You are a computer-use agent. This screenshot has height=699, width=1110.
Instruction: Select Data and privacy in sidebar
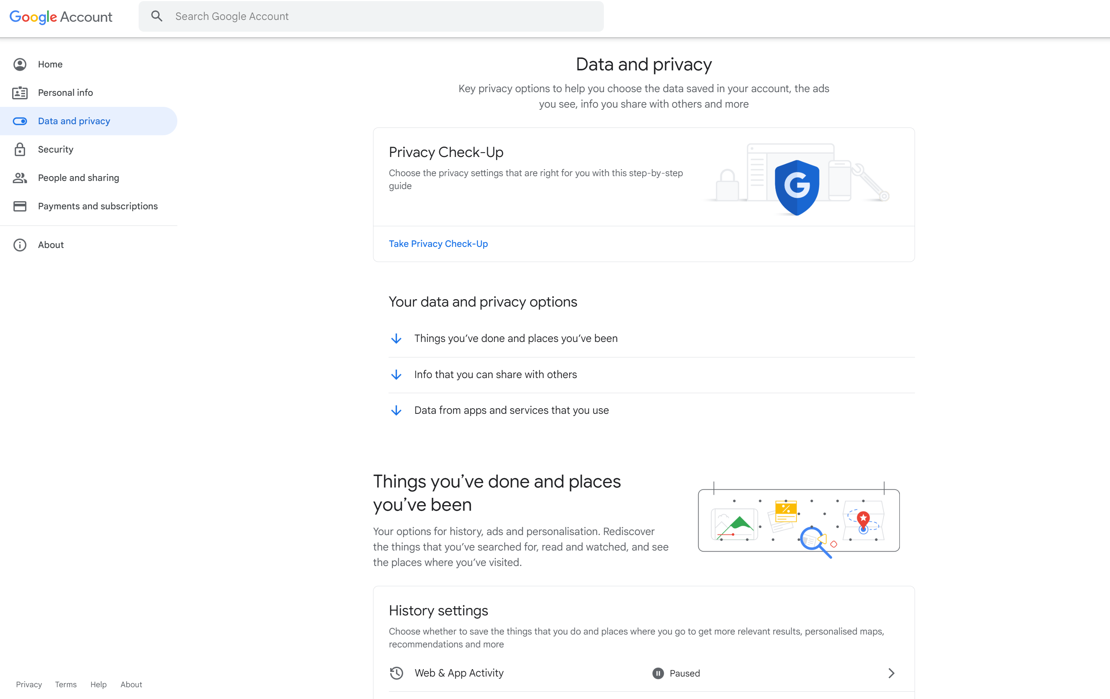88,121
